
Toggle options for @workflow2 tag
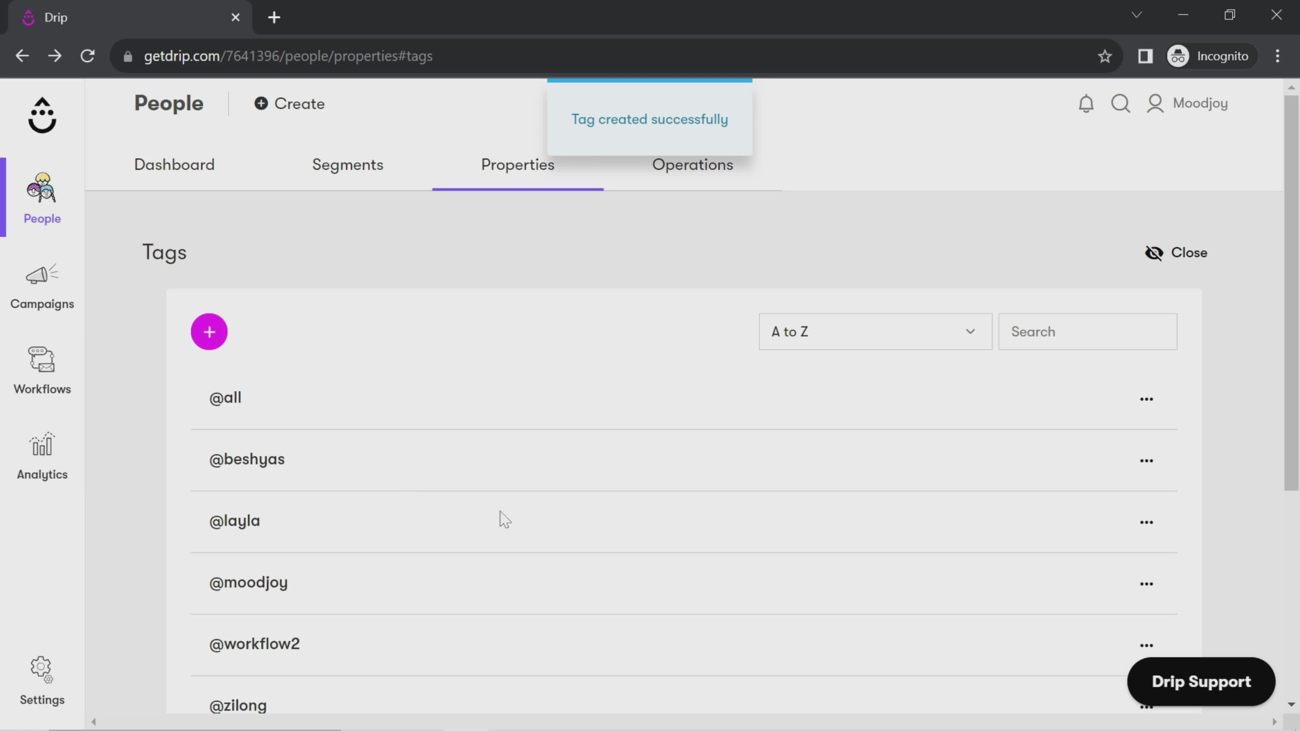pos(1146,644)
